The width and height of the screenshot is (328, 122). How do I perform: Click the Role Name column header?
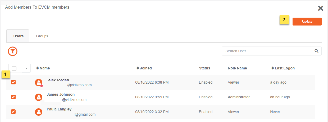click(237, 68)
